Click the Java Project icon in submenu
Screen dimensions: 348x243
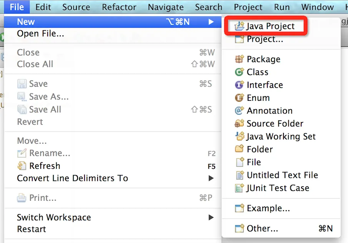[x=240, y=26]
